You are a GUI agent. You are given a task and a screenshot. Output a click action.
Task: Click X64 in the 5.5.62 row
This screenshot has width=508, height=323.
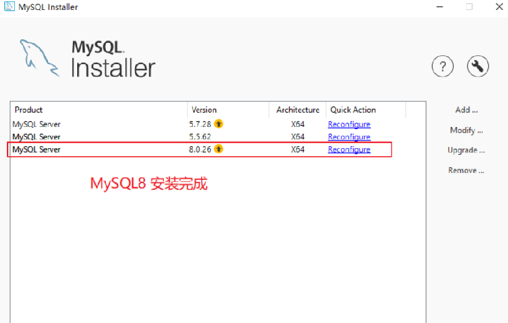[x=298, y=137]
